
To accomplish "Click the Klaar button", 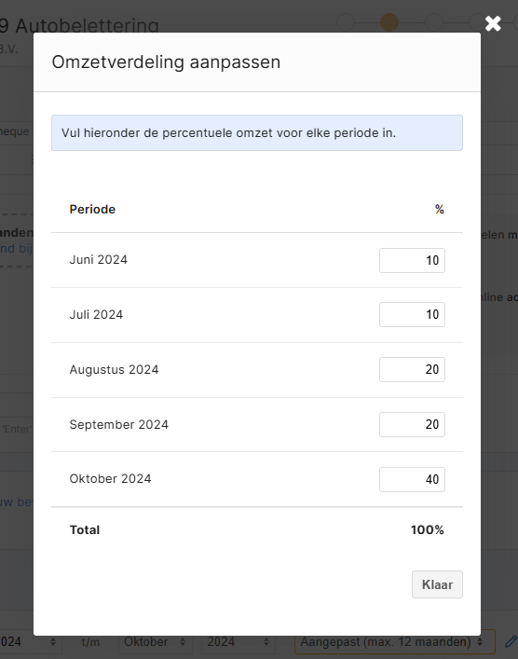I will 437,584.
